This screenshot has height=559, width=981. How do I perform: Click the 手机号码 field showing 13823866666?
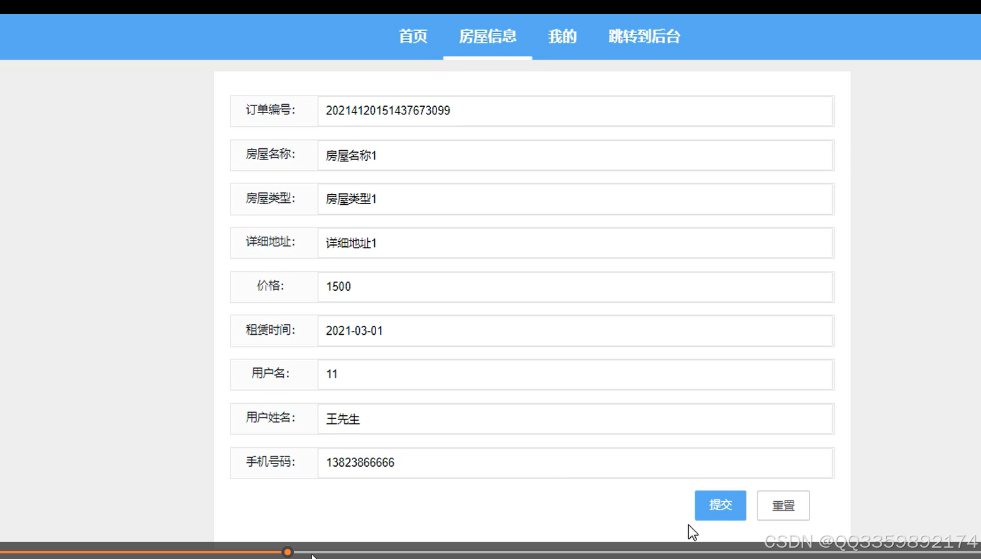pyautogui.click(x=576, y=463)
